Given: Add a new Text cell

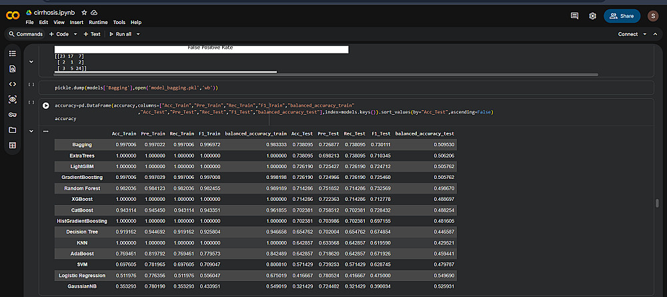Looking at the screenshot, I should 92,34.
